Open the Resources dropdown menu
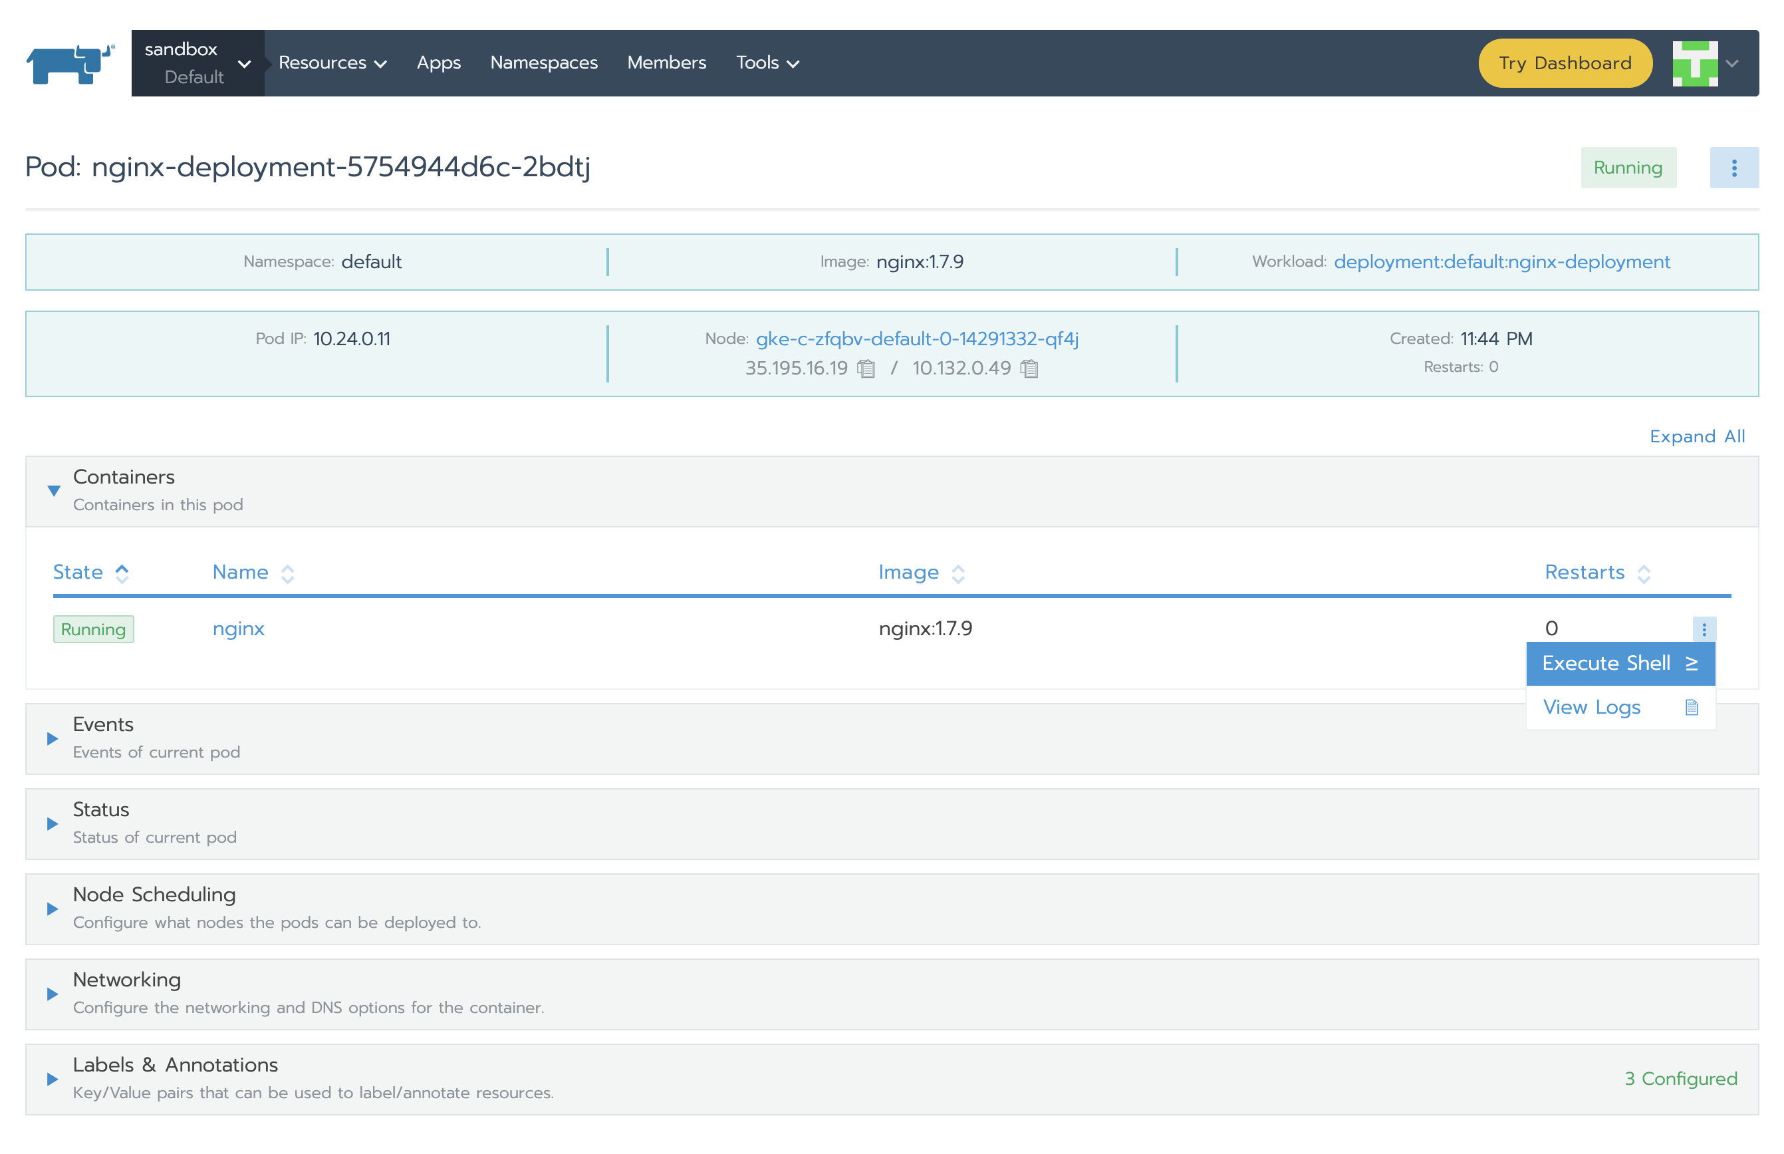Viewport: 1784px width, 1154px height. [x=332, y=63]
